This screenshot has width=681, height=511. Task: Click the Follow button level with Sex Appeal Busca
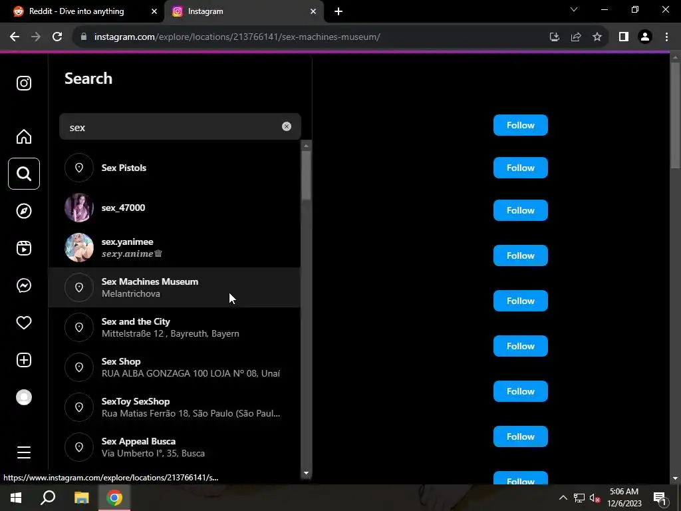tap(520, 436)
